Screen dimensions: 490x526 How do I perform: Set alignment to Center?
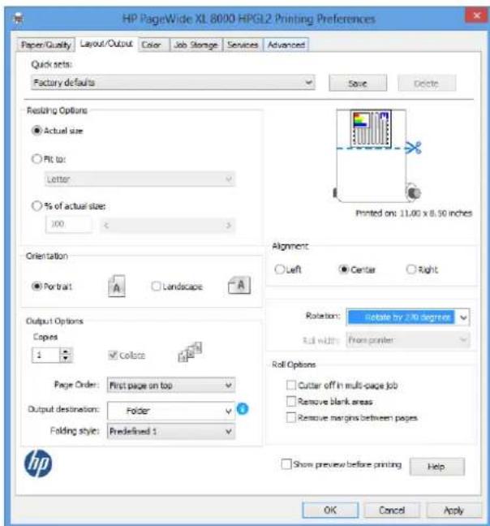[x=343, y=269]
